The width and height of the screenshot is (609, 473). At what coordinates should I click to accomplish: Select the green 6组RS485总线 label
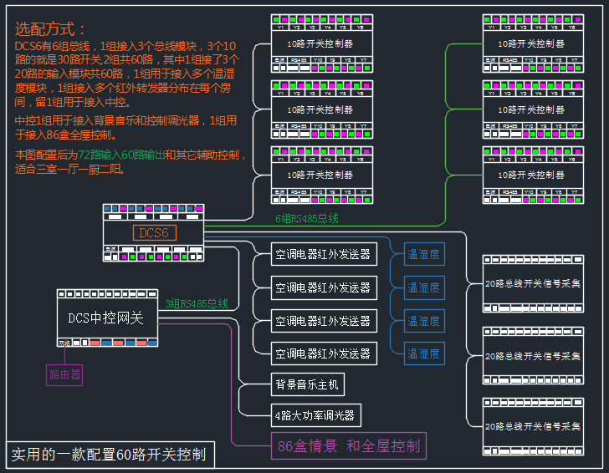click(307, 219)
